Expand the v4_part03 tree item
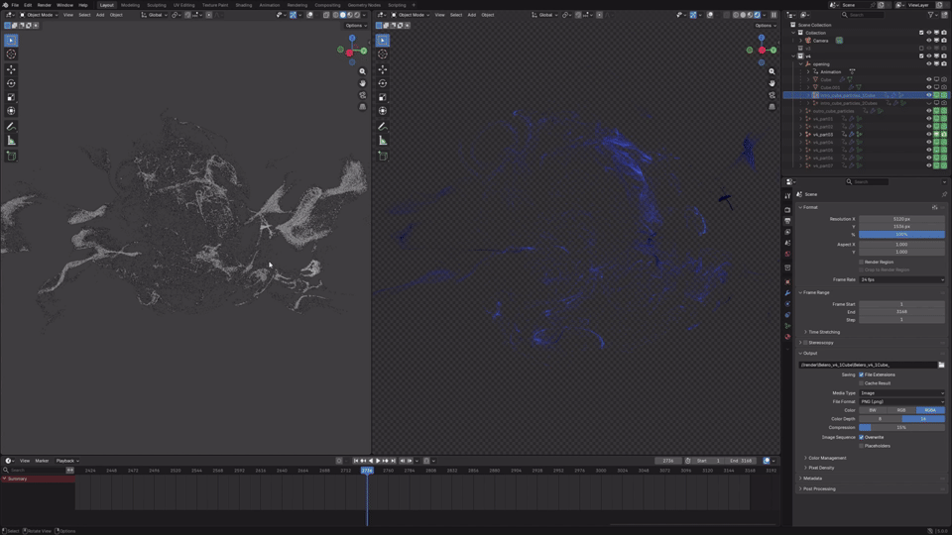Screen dimensions: 952x535 (x=801, y=135)
